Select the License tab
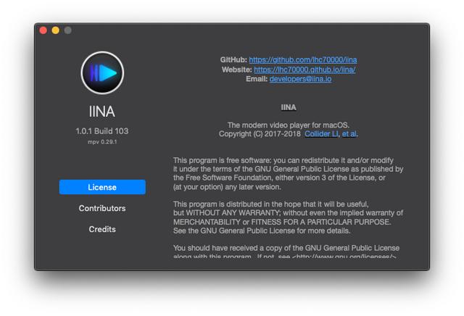Viewport: 464px width, 316px height. pos(102,187)
